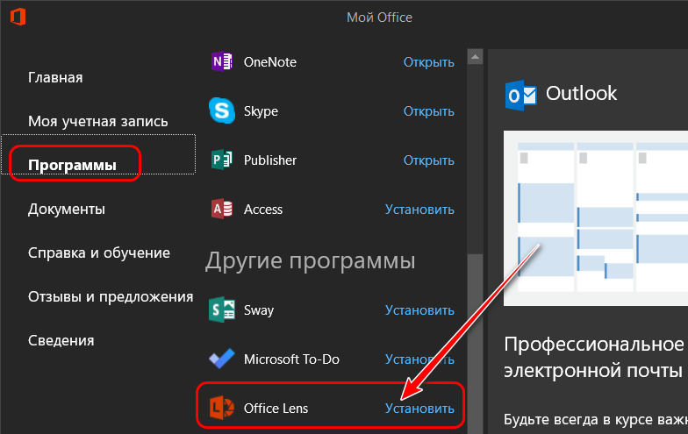Click the OneNote app icon

click(x=221, y=61)
